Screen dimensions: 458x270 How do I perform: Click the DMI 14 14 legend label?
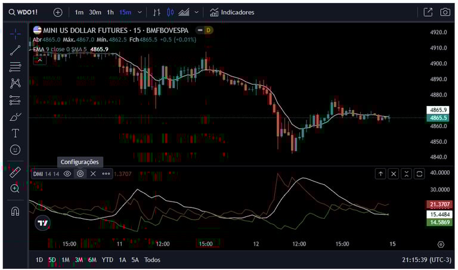click(46, 174)
